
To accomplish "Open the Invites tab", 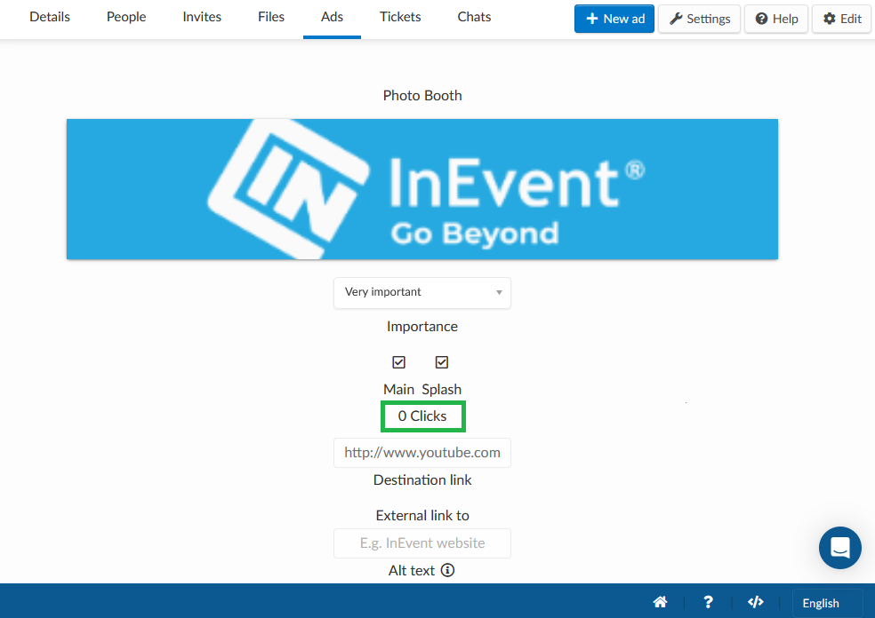I will coord(202,17).
